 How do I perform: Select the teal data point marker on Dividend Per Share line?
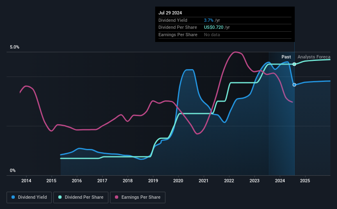(x=294, y=64)
